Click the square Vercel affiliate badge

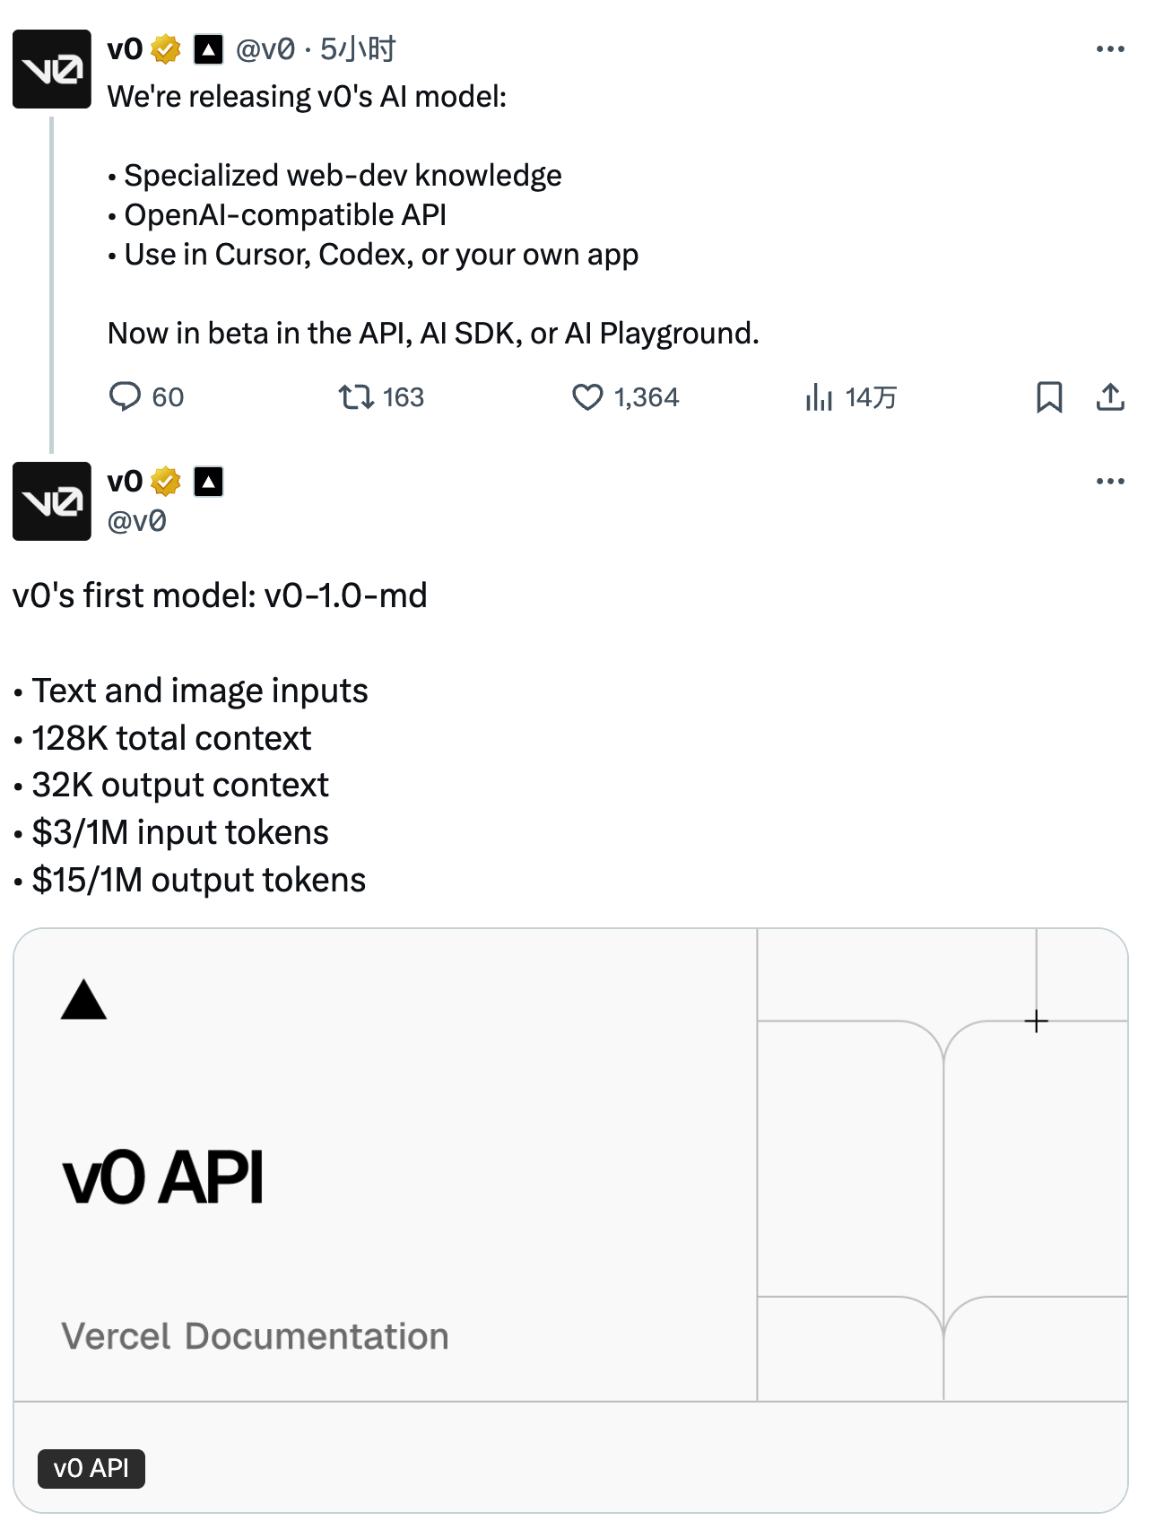point(207,50)
